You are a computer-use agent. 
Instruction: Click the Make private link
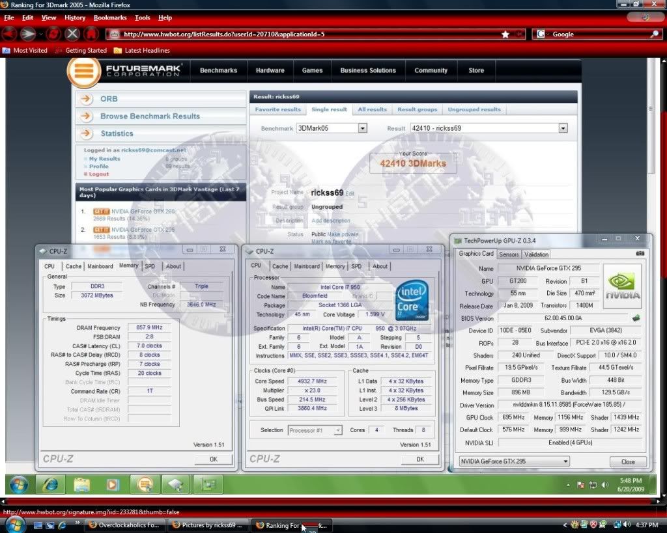(343, 234)
